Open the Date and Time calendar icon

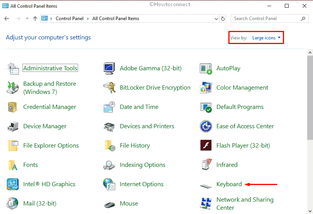109,107
